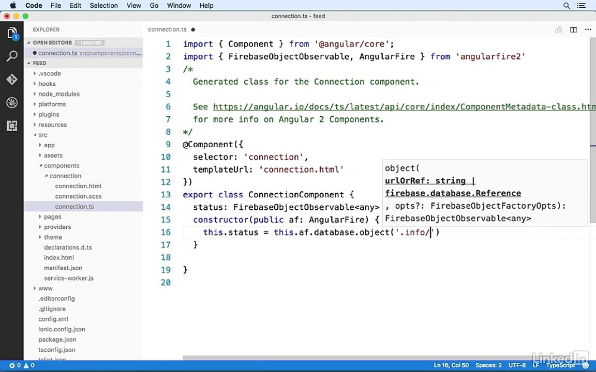596x372 pixels.
Task: Open the Debug view icon
Action: (x=12, y=102)
